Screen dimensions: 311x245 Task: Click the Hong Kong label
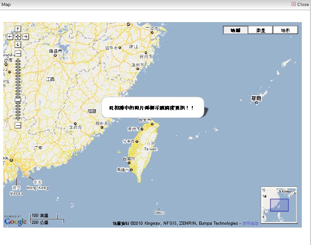37,188
